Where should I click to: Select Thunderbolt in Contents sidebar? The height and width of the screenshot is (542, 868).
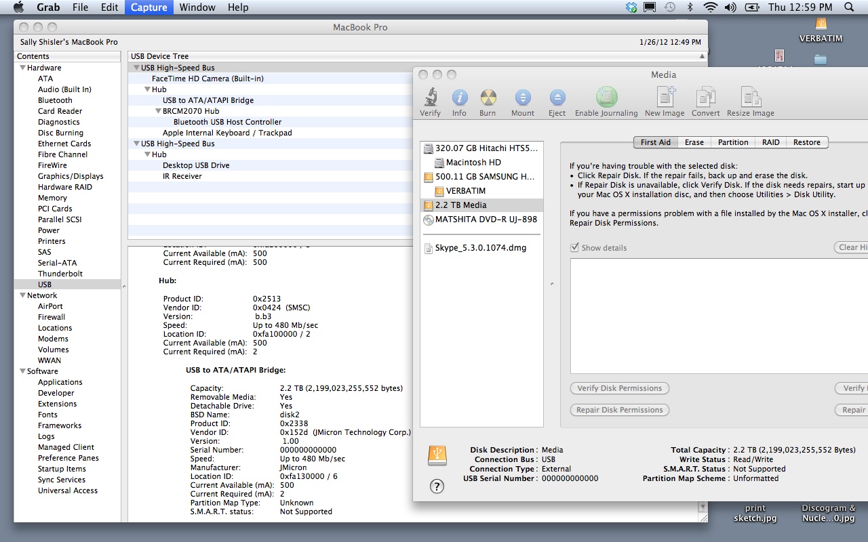[60, 274]
